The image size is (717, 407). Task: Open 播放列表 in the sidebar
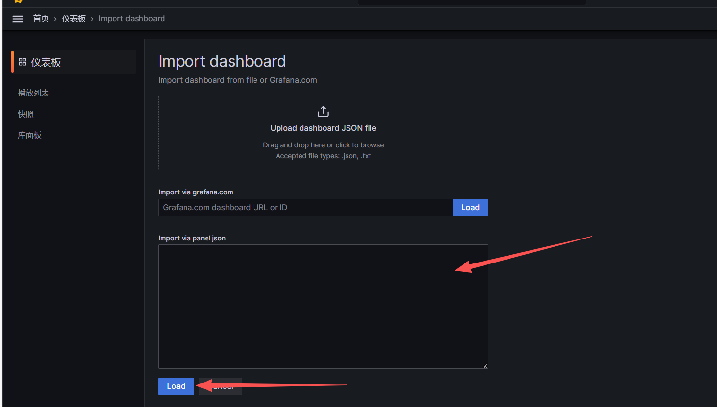(33, 93)
